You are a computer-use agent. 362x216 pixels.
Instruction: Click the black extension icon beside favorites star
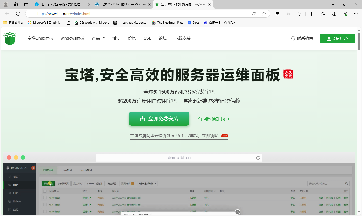click(x=277, y=14)
